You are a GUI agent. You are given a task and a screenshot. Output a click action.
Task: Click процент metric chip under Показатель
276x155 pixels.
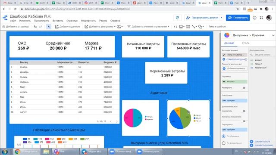(x=235, y=100)
